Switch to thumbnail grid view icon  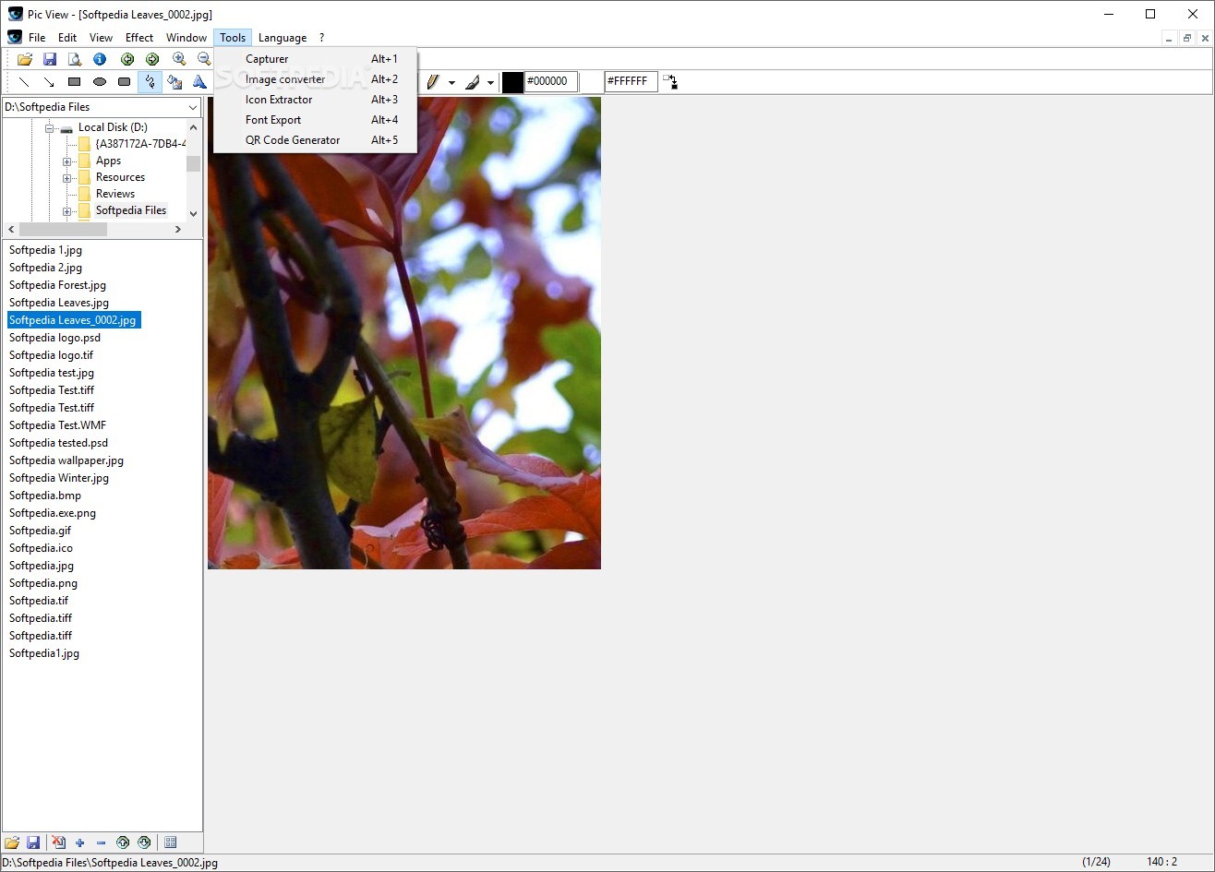tap(171, 842)
